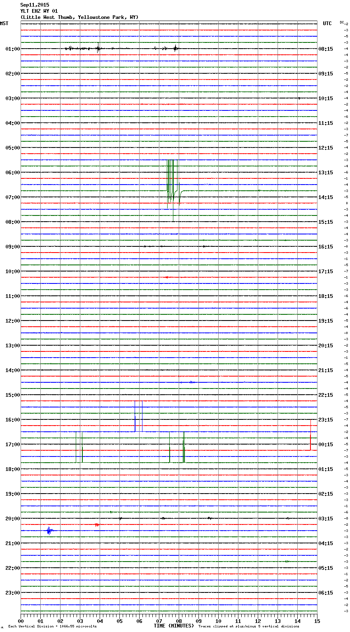Click the '05:00' MST time label
The width and height of the screenshot is (350, 632).
[13, 148]
